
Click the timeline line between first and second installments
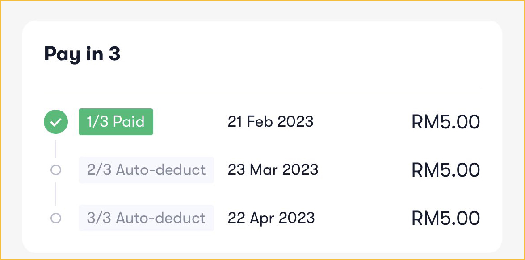(x=55, y=149)
